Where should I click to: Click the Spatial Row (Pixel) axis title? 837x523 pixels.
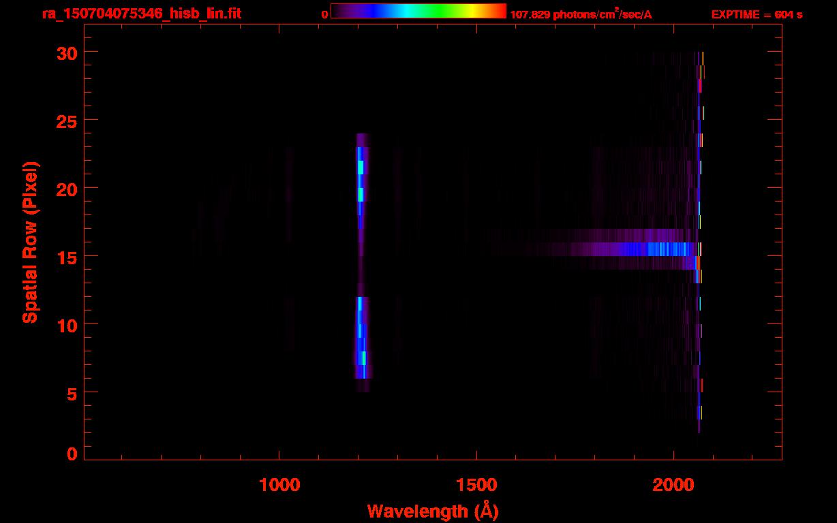click(30, 242)
